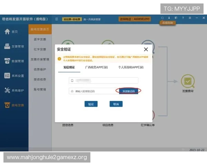Open 首页 home in the sidebar
This screenshot has height=166, width=207.
pyautogui.click(x=11, y=31)
